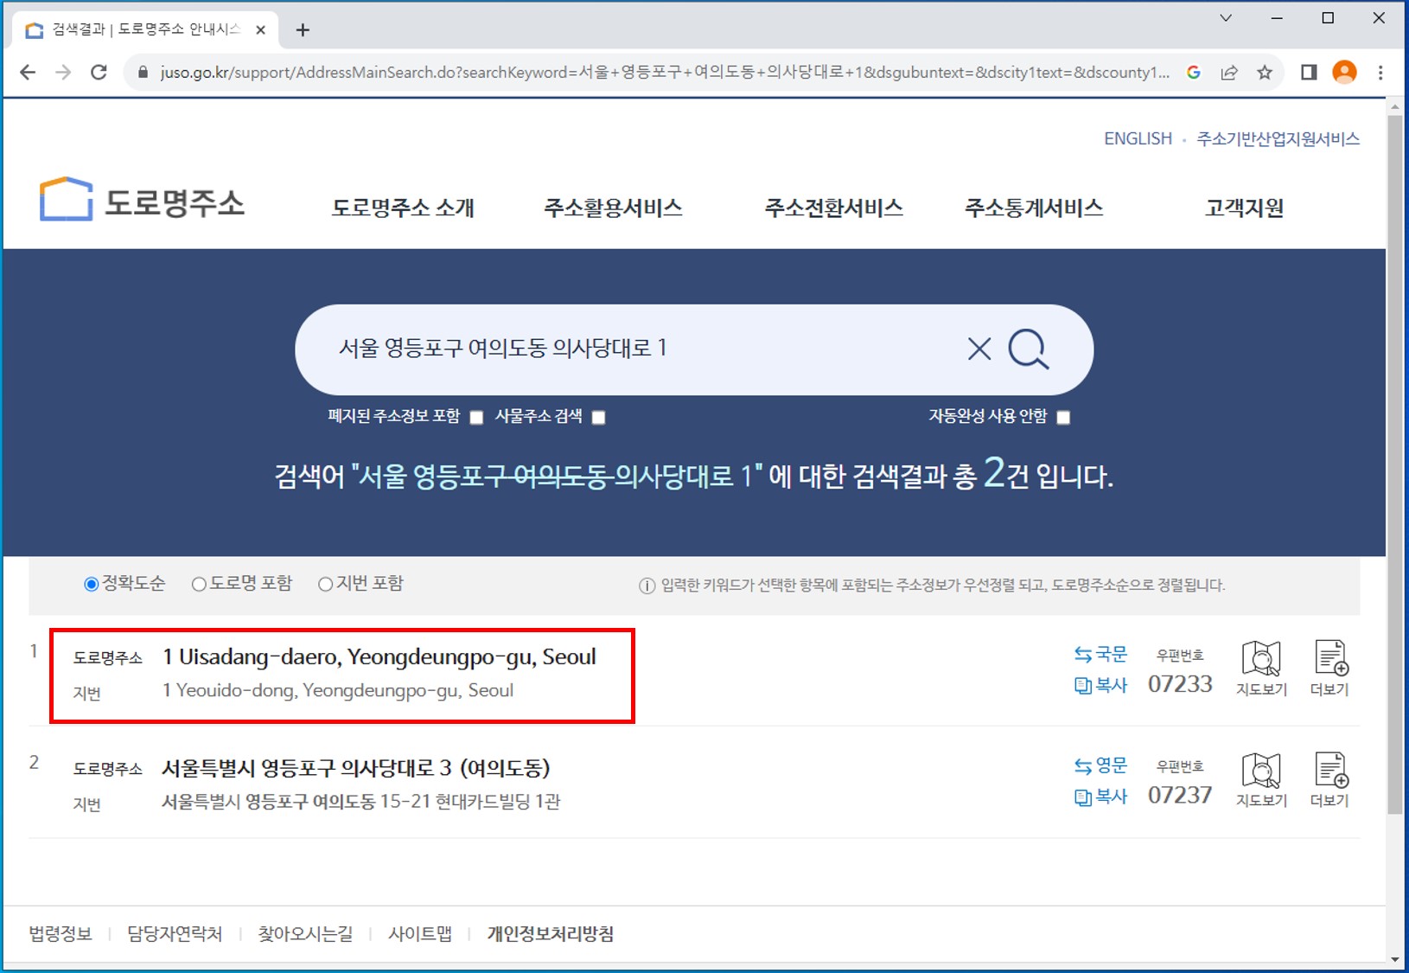Screen dimensions: 1409x973
Task: Open 더보기 for result 1
Action: (x=1329, y=669)
